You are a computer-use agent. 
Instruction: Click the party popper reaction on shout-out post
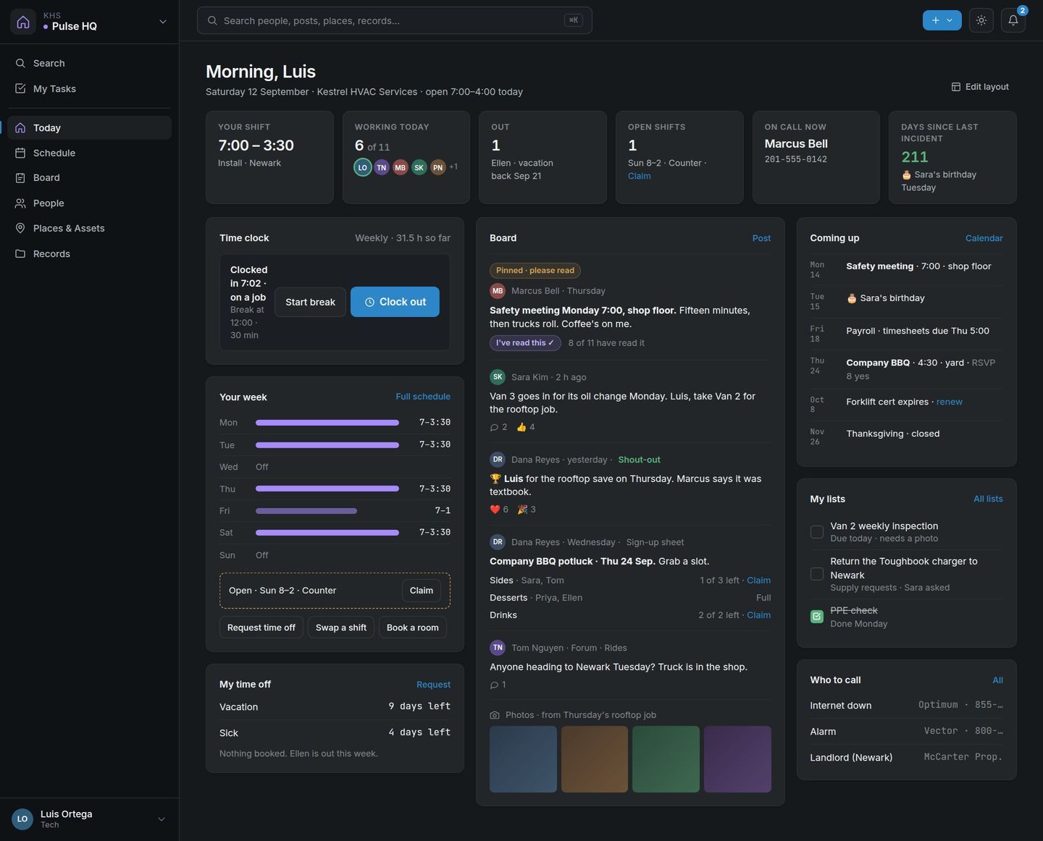[x=527, y=510]
